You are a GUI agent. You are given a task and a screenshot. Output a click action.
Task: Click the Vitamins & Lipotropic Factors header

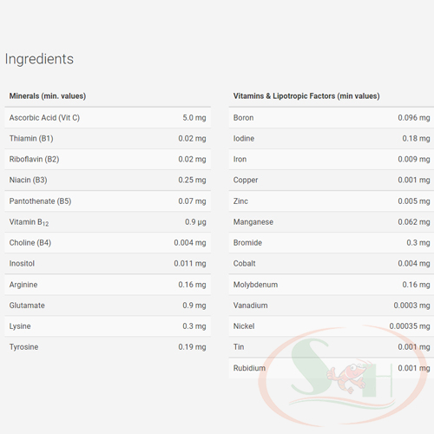[306, 96]
